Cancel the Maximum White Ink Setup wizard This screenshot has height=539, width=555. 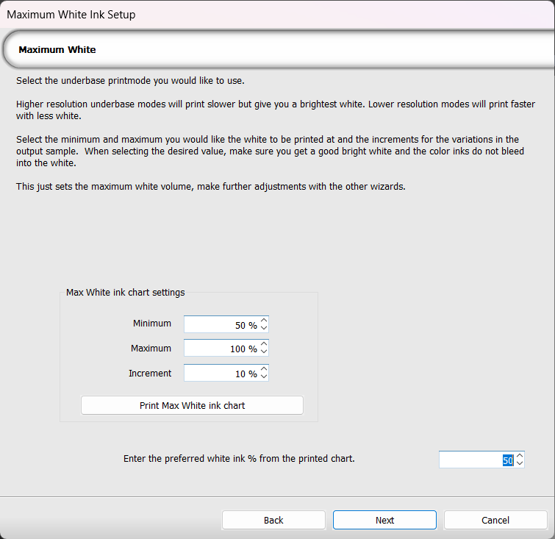point(495,520)
